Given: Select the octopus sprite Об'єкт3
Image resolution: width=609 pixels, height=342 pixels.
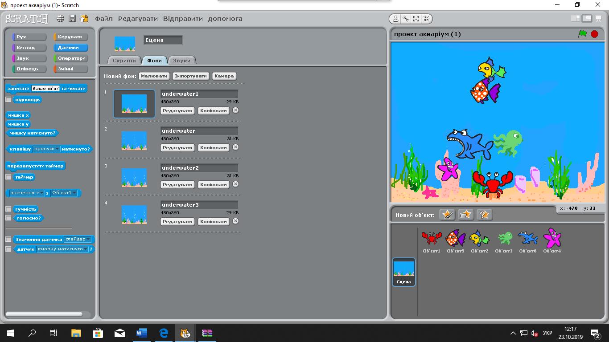Looking at the screenshot, I should [504, 241].
